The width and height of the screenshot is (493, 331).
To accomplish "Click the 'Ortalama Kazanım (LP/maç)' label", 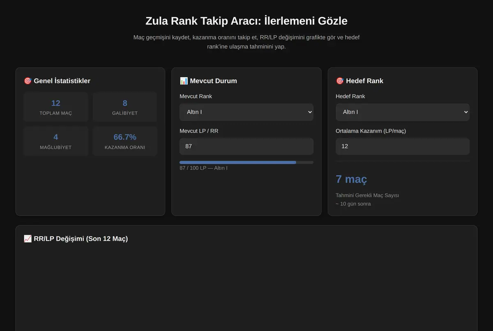I will [371, 131].
